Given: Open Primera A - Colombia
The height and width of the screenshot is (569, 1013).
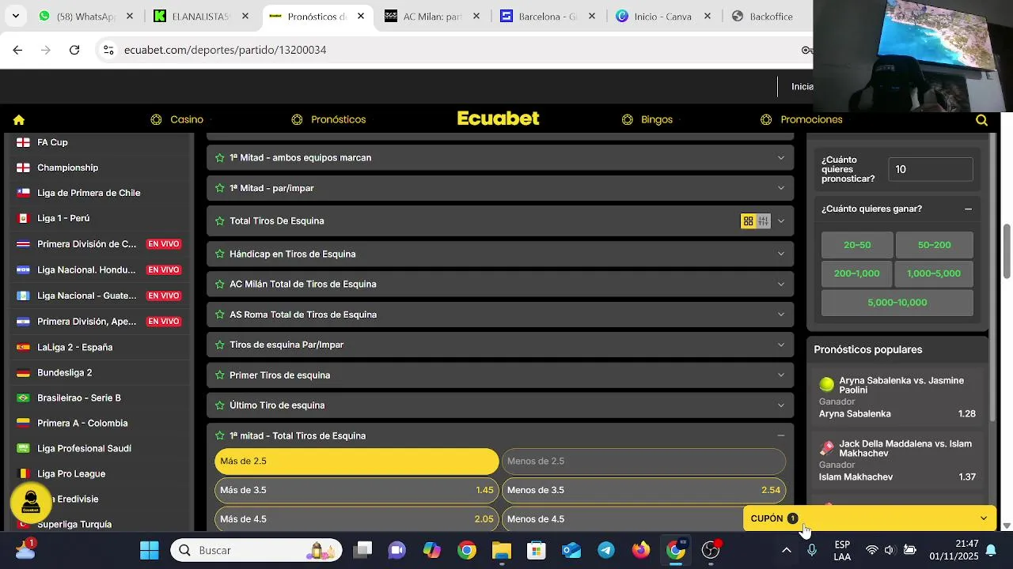Looking at the screenshot, I should (82, 424).
